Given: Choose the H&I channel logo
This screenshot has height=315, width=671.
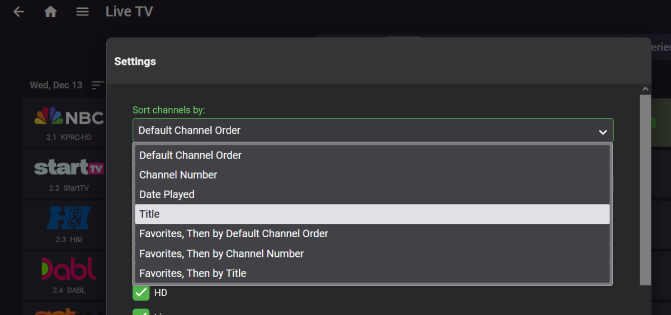Looking at the screenshot, I should [x=69, y=218].
